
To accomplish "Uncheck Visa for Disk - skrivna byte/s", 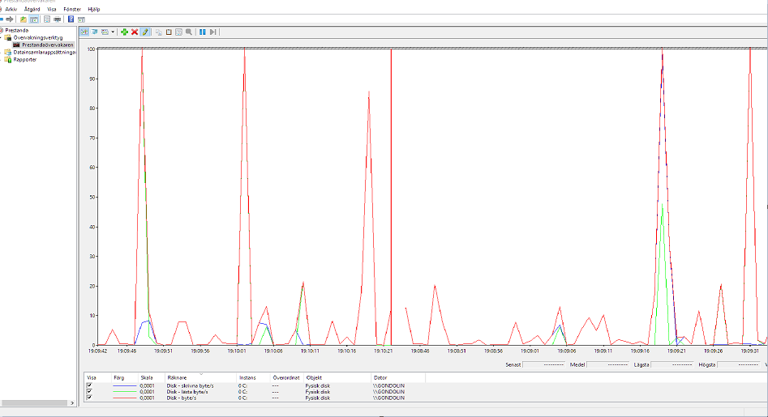I will (89, 385).
